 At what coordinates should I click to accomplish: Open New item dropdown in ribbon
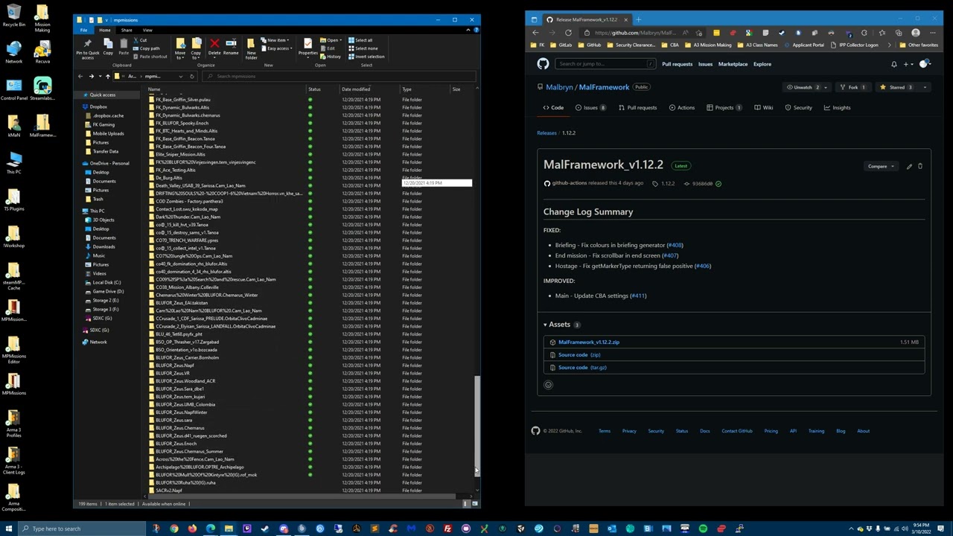click(x=277, y=40)
